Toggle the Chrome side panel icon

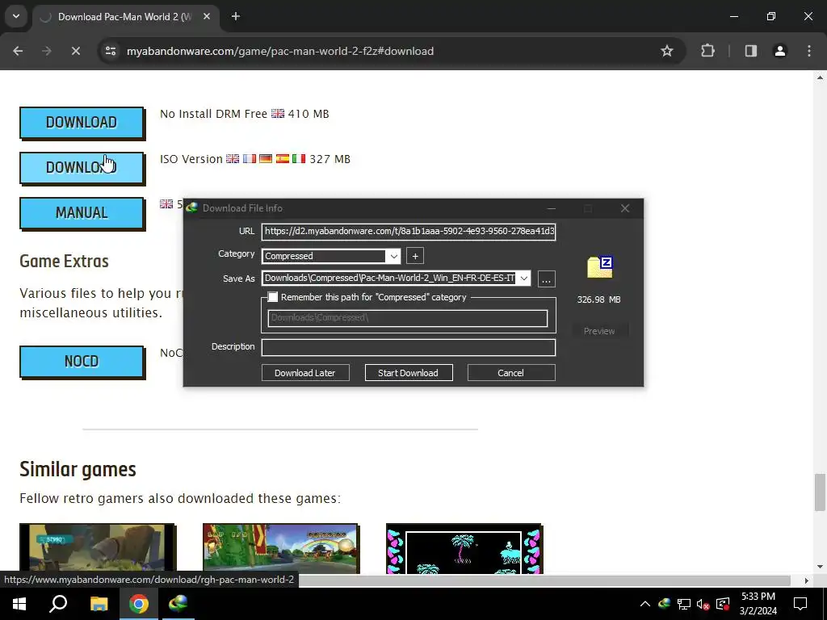[x=750, y=51]
